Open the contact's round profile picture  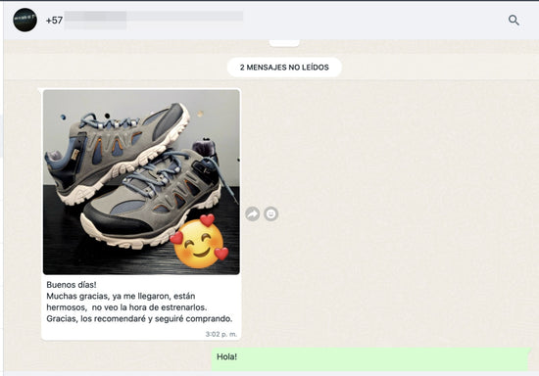pos(25,20)
